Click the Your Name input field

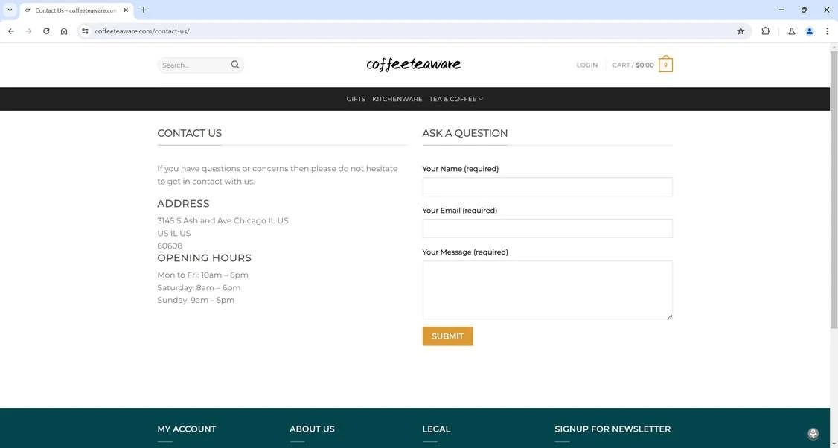click(x=547, y=187)
